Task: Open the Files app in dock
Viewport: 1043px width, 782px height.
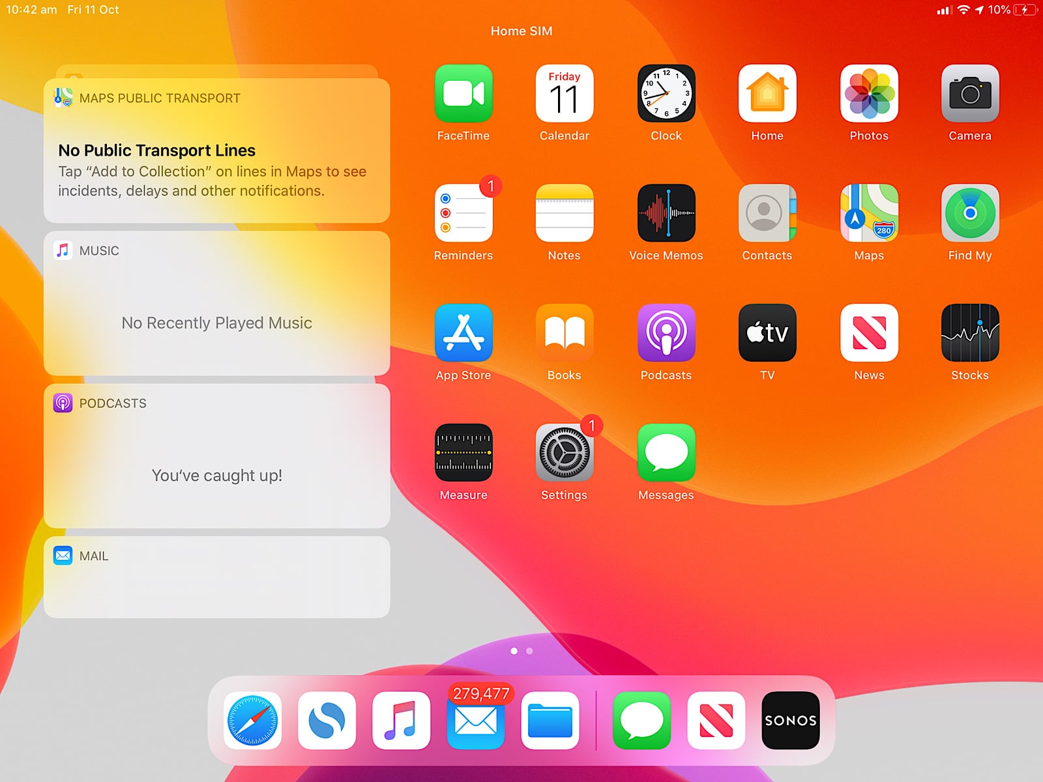Action: pyautogui.click(x=550, y=720)
